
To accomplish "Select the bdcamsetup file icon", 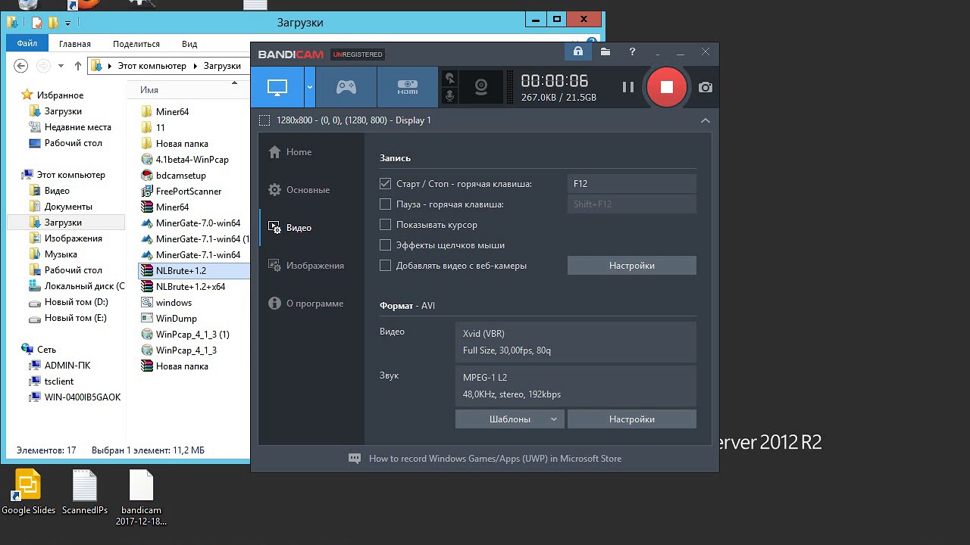I will 148,176.
